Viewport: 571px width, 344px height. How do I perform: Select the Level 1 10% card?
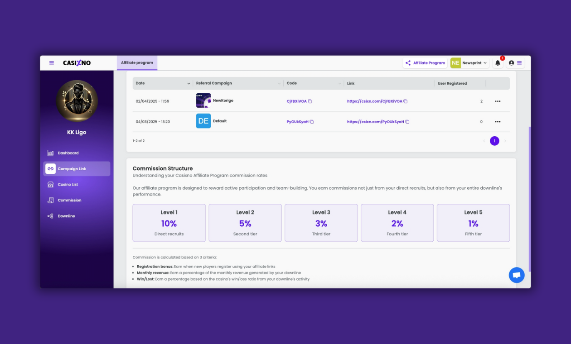coord(169,223)
